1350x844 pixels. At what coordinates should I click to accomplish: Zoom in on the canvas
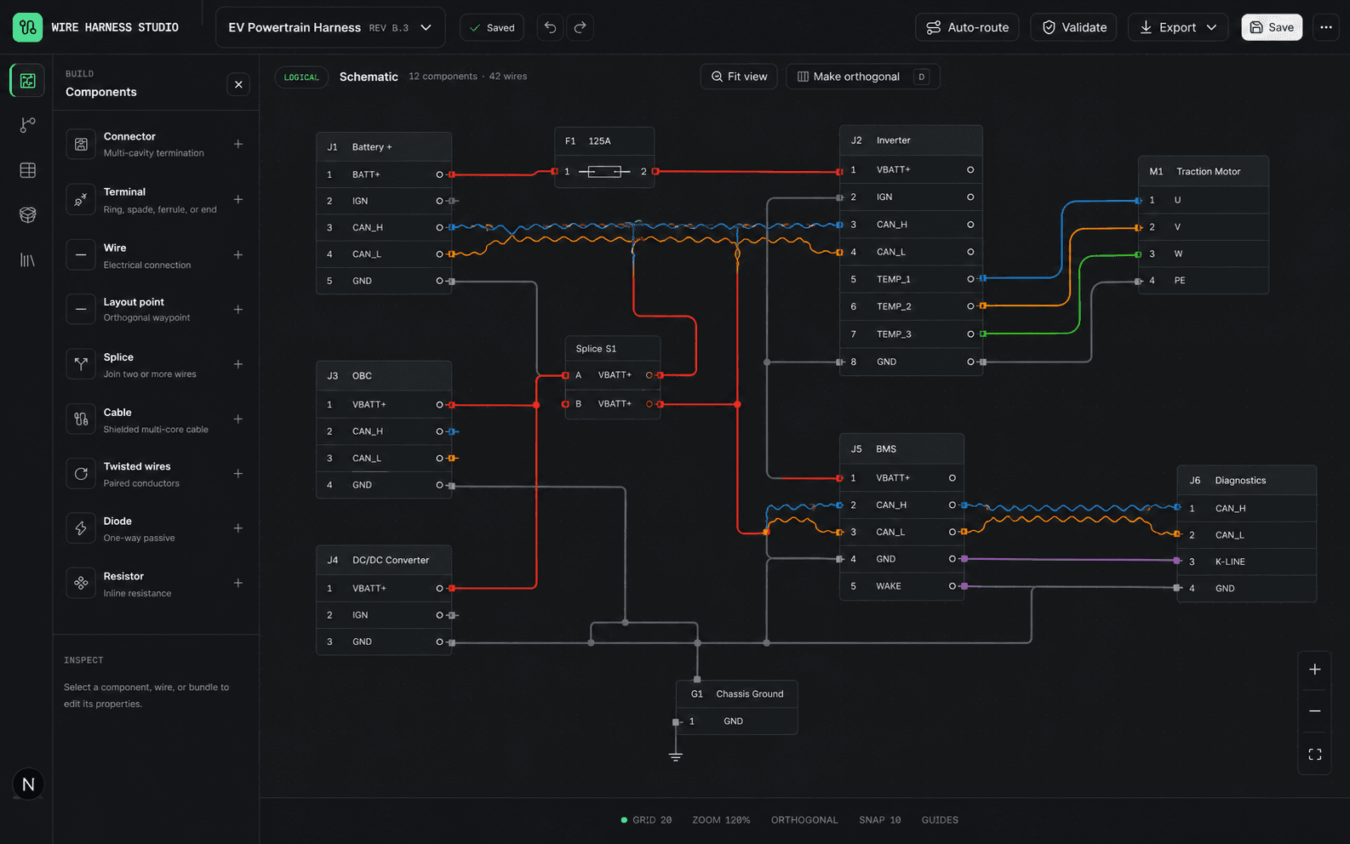1314,670
